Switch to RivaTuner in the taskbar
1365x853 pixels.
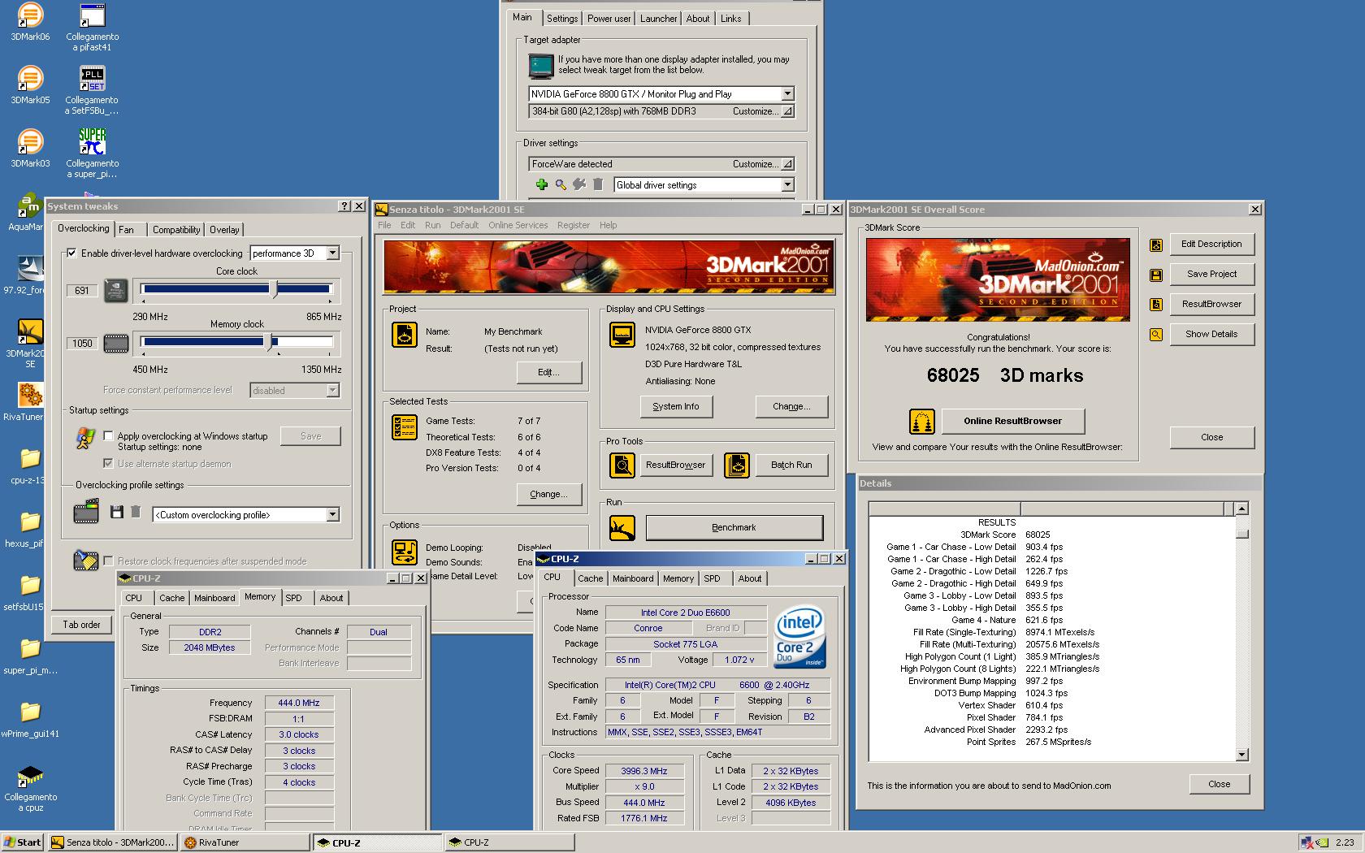tap(245, 842)
